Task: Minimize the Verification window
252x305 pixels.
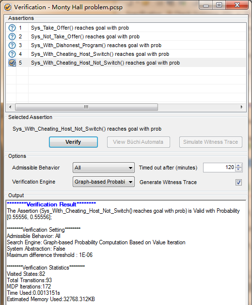Action: (x=206, y=5)
